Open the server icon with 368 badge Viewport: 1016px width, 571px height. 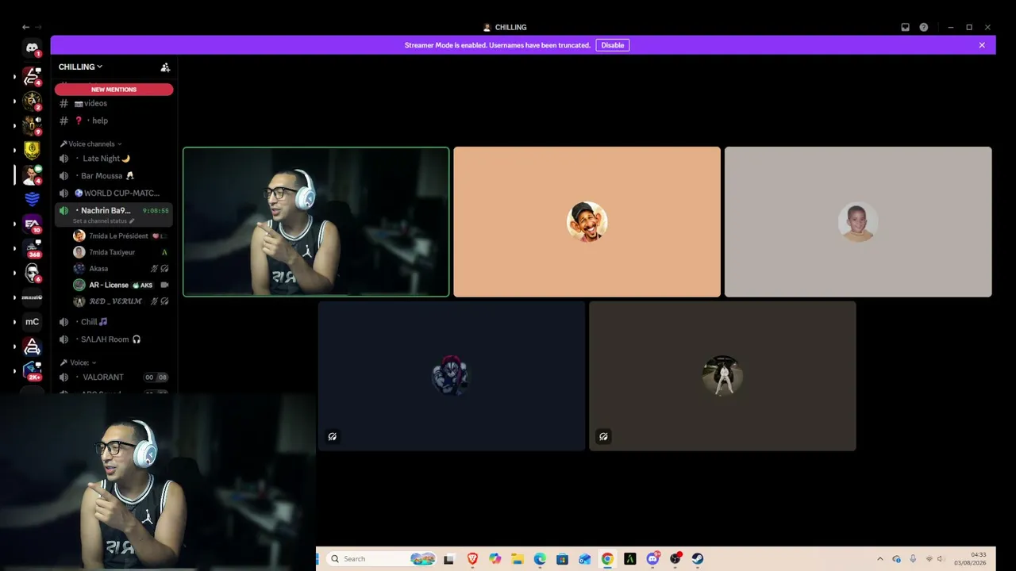pos(32,248)
